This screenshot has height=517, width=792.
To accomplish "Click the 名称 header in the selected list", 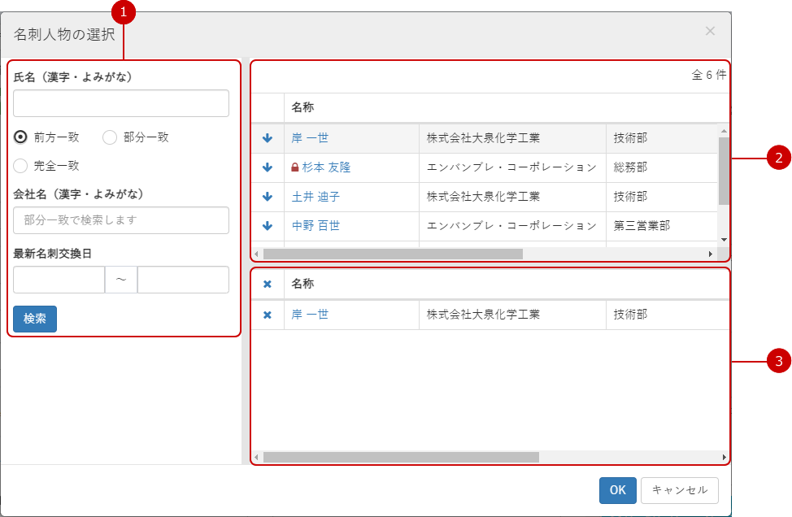I will tap(302, 284).
